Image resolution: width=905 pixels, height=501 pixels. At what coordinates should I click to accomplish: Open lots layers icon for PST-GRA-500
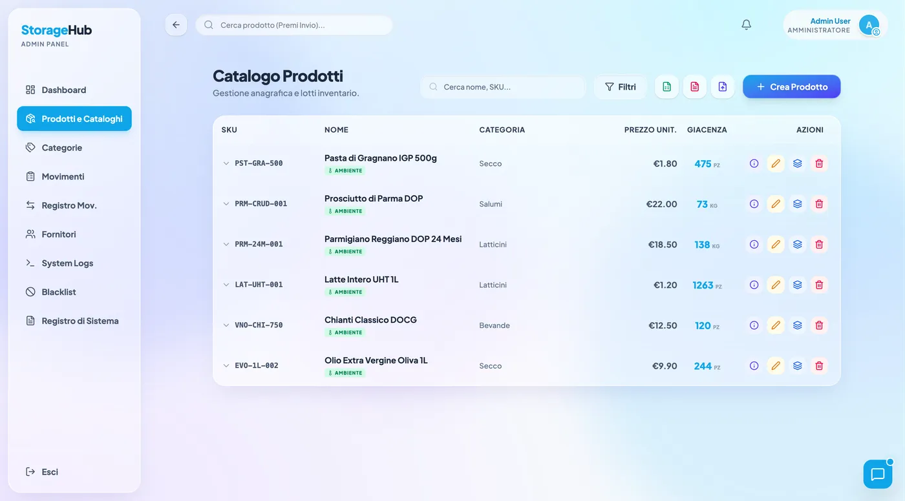pyautogui.click(x=797, y=163)
